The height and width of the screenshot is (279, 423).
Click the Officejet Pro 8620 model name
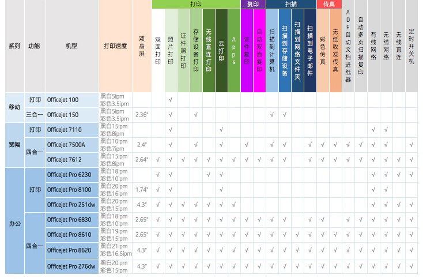[x=69, y=250]
